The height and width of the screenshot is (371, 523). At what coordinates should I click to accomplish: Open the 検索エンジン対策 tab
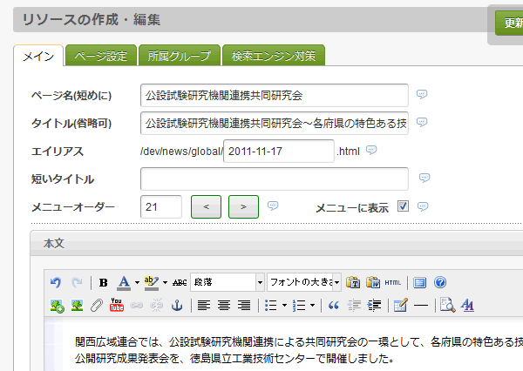[x=273, y=56]
